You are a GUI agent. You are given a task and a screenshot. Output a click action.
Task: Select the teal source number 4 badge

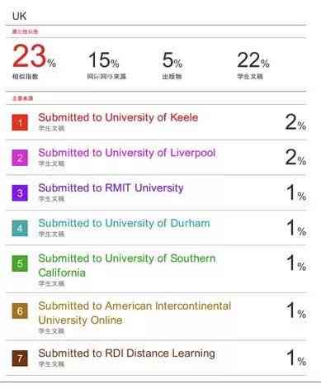20,228
